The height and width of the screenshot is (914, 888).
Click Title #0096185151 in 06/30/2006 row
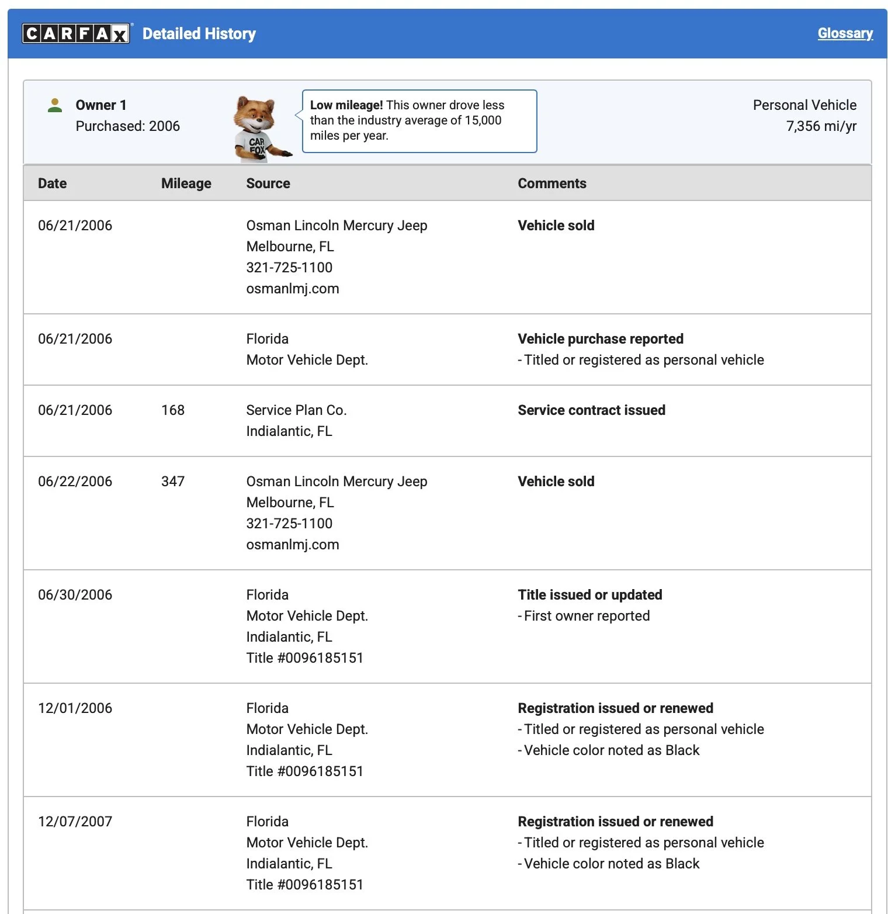click(304, 658)
